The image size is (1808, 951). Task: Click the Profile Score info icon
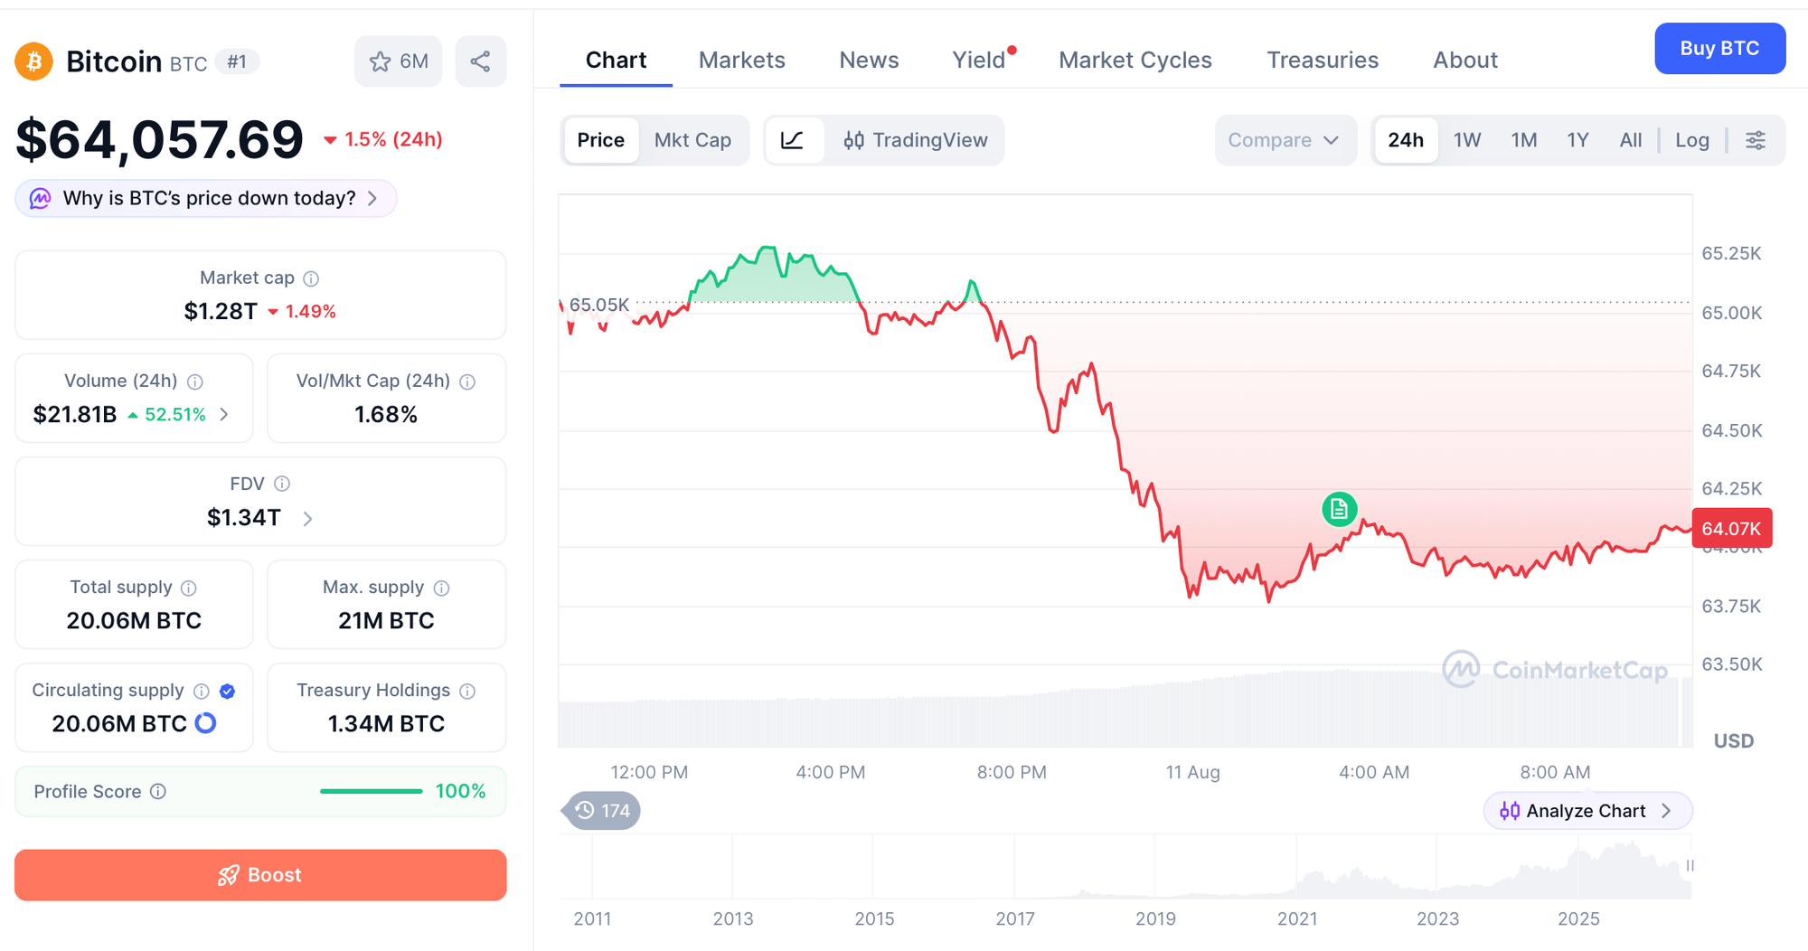(158, 792)
